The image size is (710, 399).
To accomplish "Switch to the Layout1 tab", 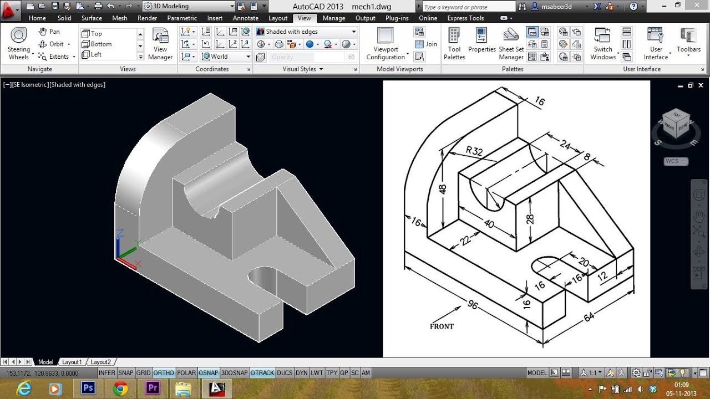I will [x=72, y=362].
